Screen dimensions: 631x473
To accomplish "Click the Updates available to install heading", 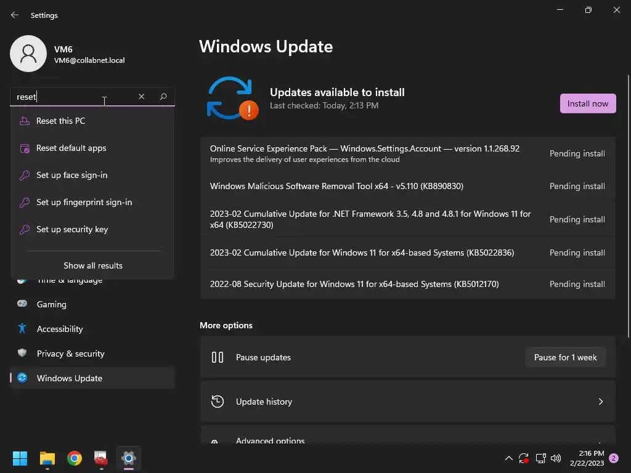I will click(x=337, y=92).
